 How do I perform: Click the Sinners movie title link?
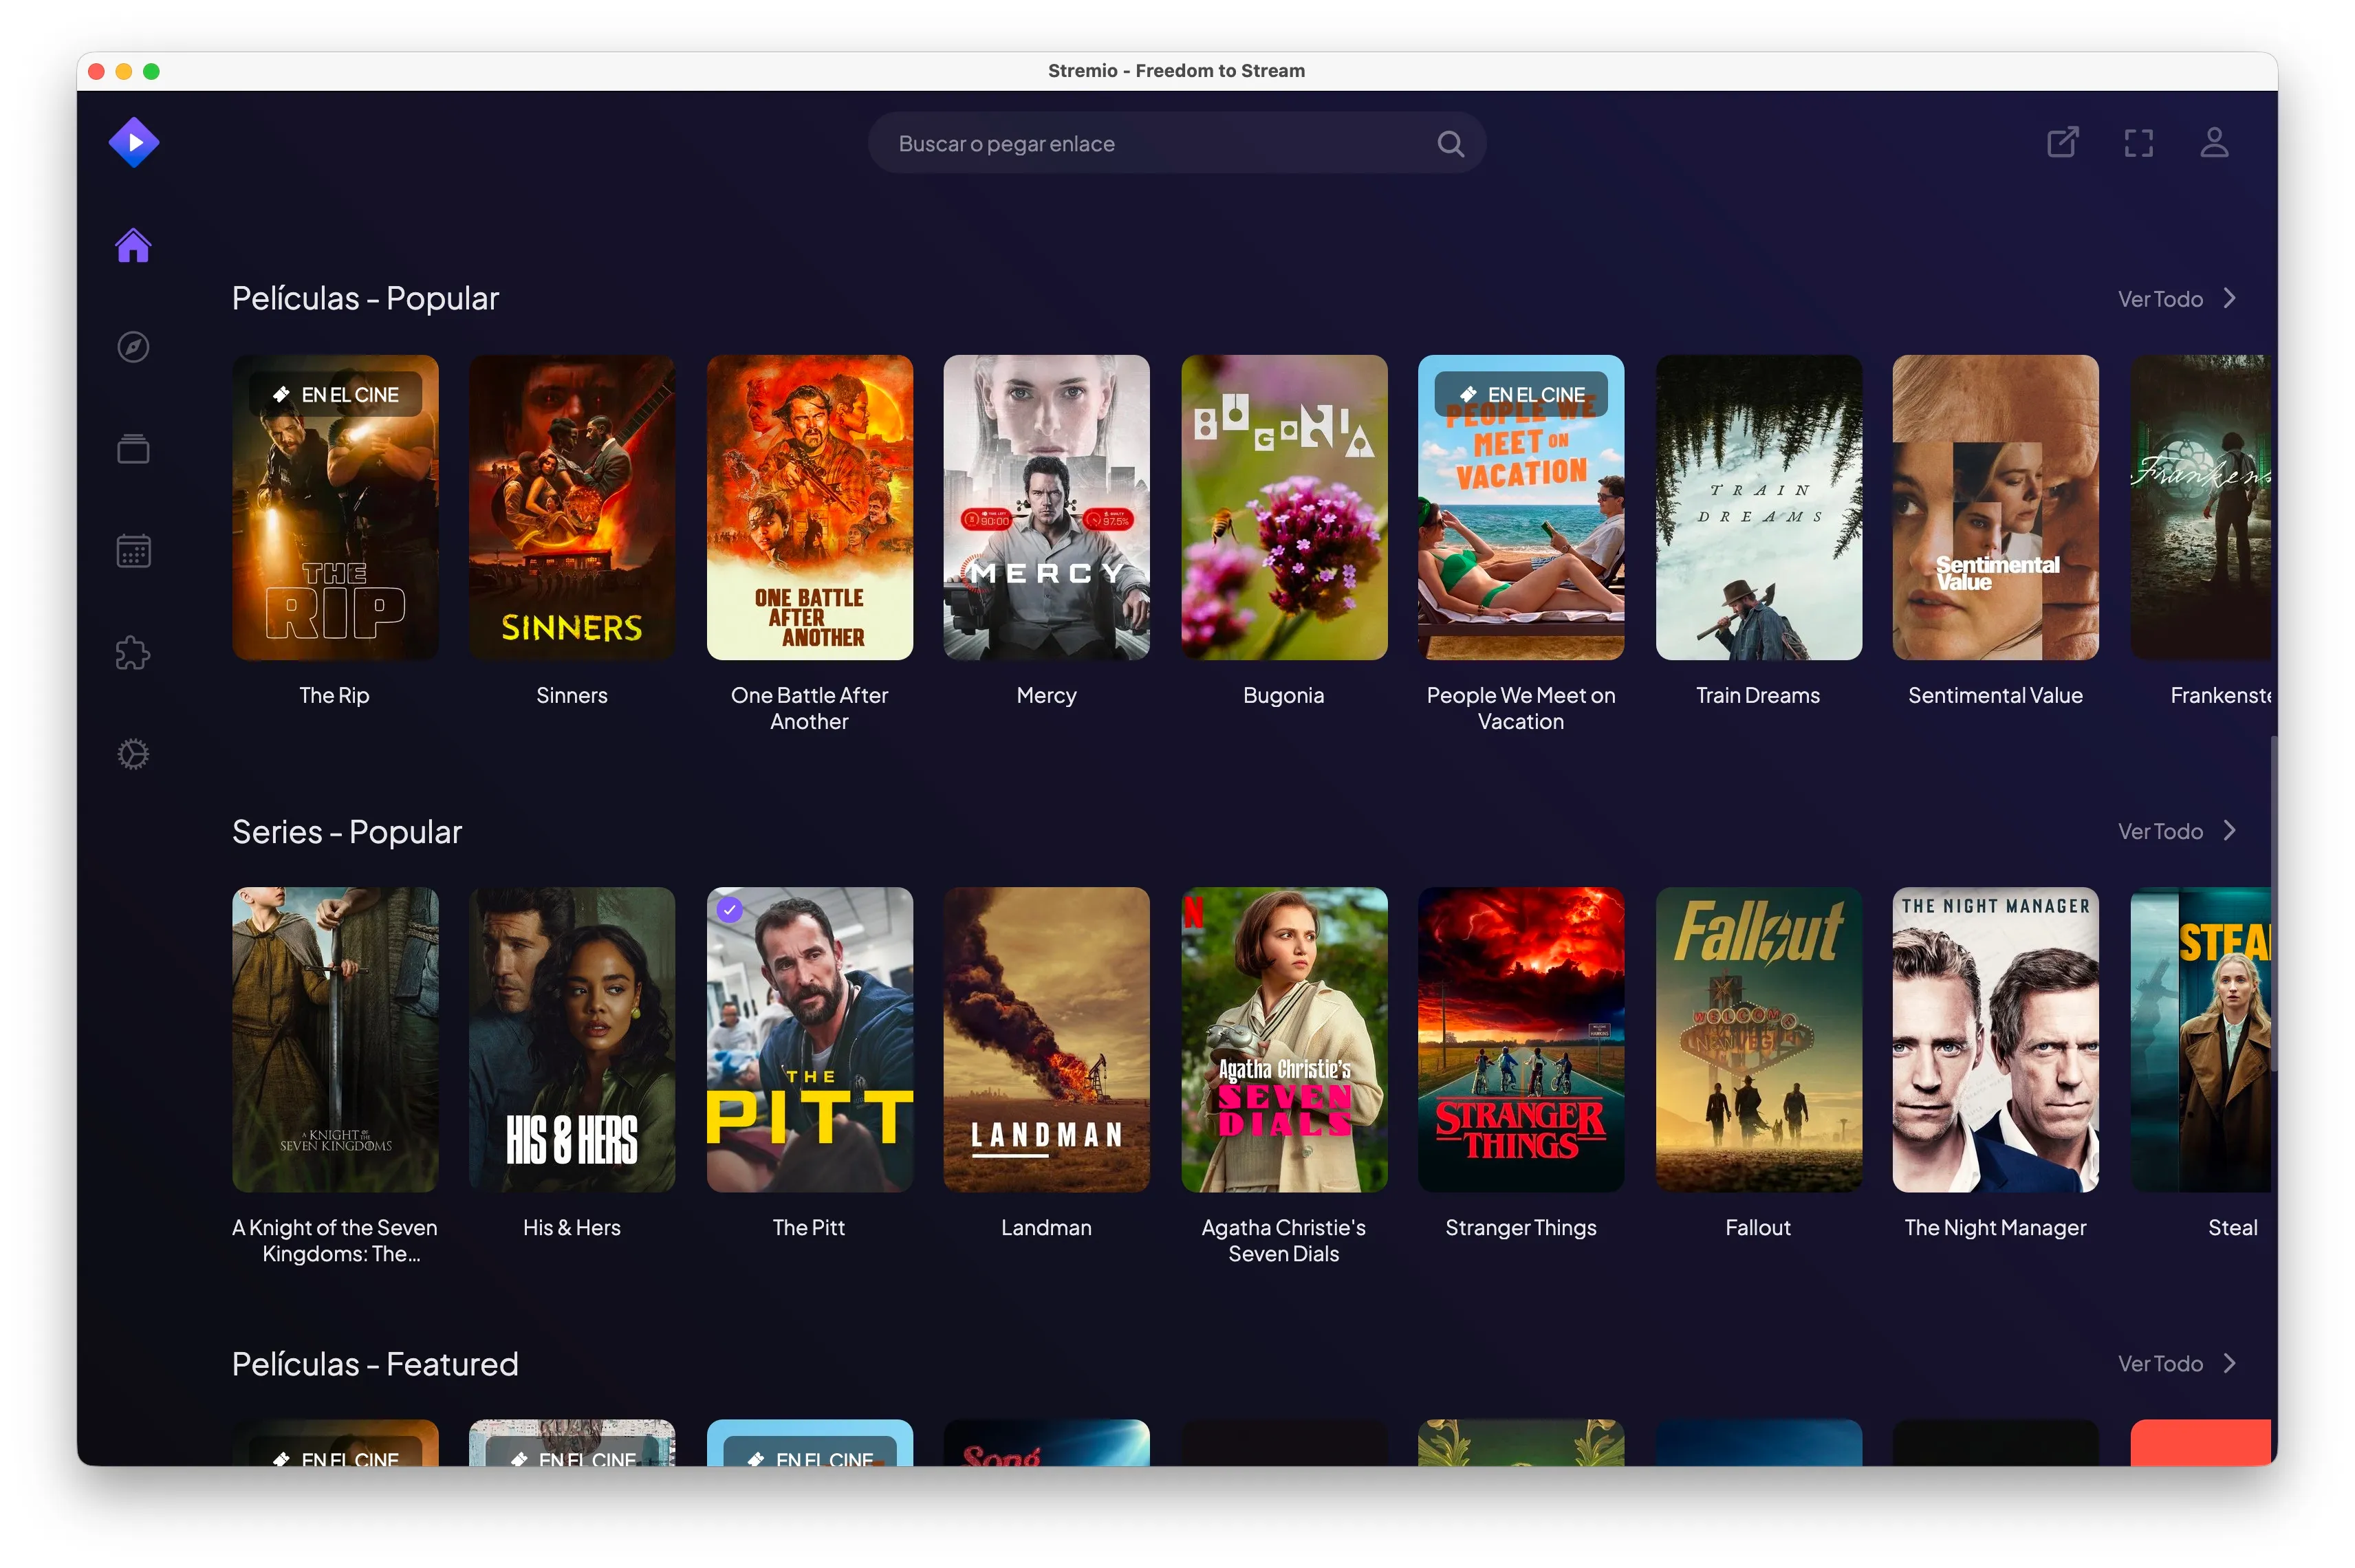(x=571, y=695)
